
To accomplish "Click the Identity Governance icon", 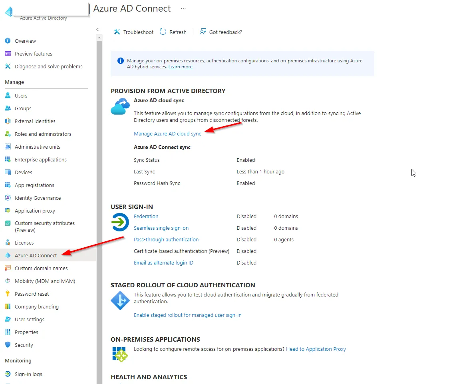I will 8,197.
